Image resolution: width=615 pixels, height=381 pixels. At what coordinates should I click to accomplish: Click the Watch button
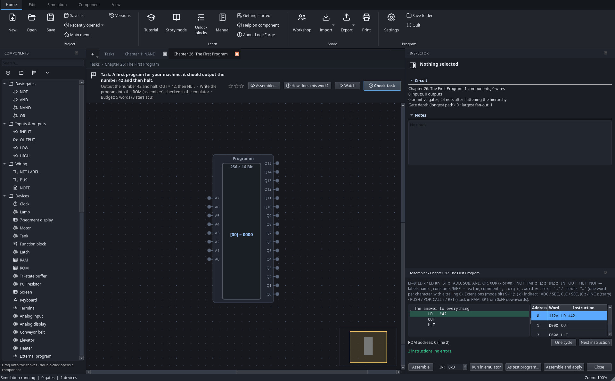pos(347,86)
